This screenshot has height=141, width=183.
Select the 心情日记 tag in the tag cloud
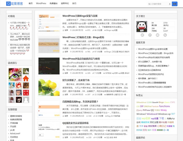162,126
